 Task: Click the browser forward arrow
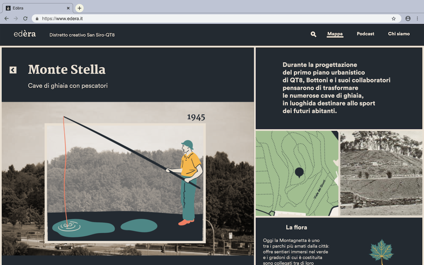click(16, 18)
